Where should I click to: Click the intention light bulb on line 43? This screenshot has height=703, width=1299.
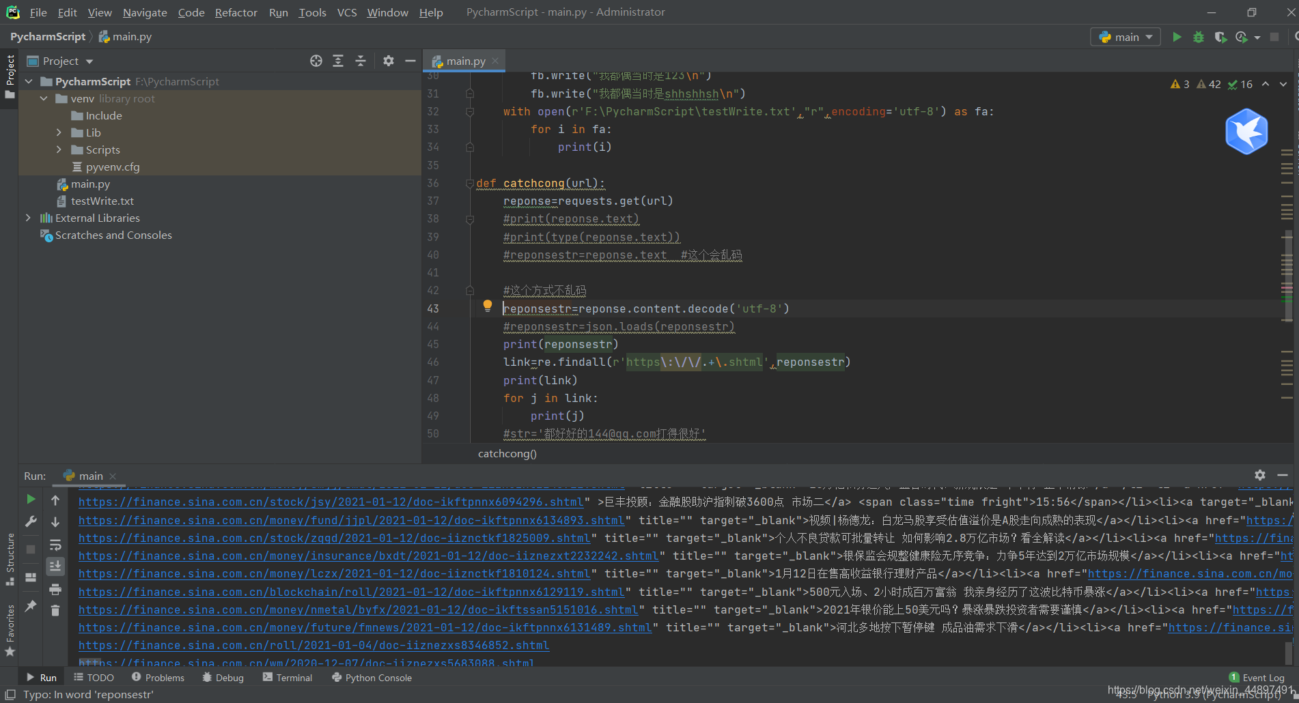coord(487,306)
